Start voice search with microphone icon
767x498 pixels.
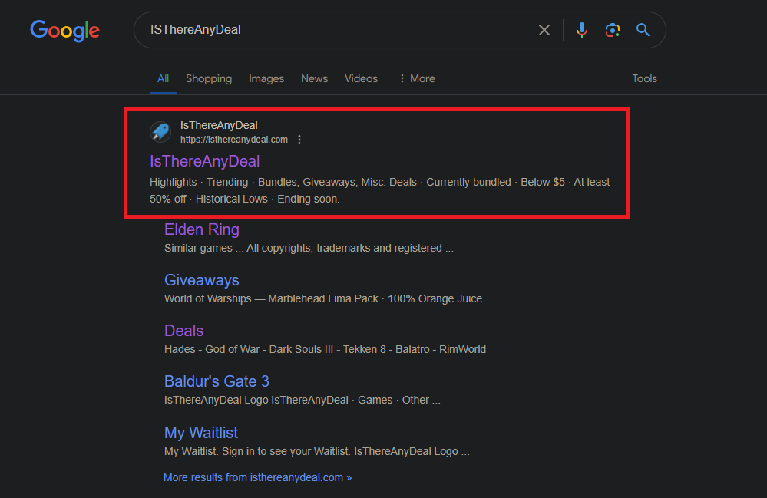(582, 30)
